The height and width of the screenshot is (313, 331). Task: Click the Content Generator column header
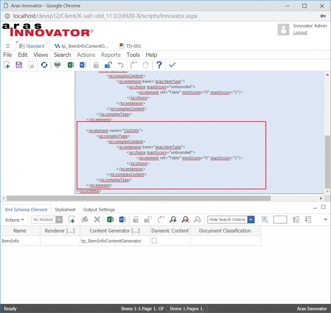pyautogui.click(x=115, y=231)
